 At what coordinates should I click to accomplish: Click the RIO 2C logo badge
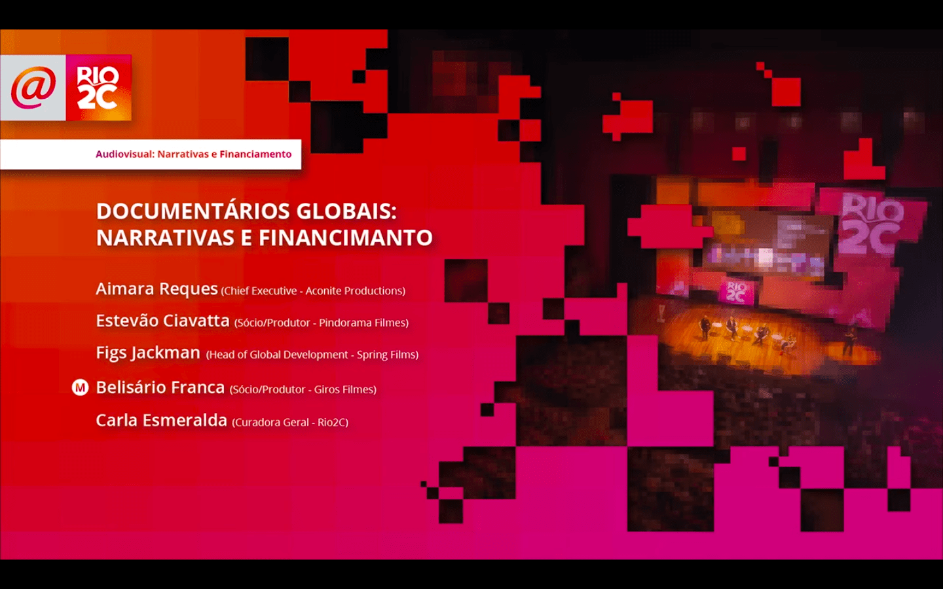98,88
